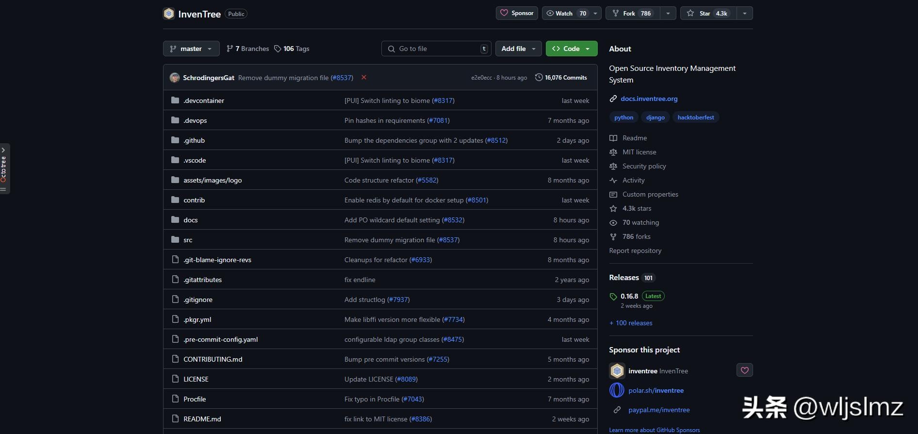The height and width of the screenshot is (434, 918).
Task: Click the sponsor heart button beside inventree
Action: (x=744, y=370)
